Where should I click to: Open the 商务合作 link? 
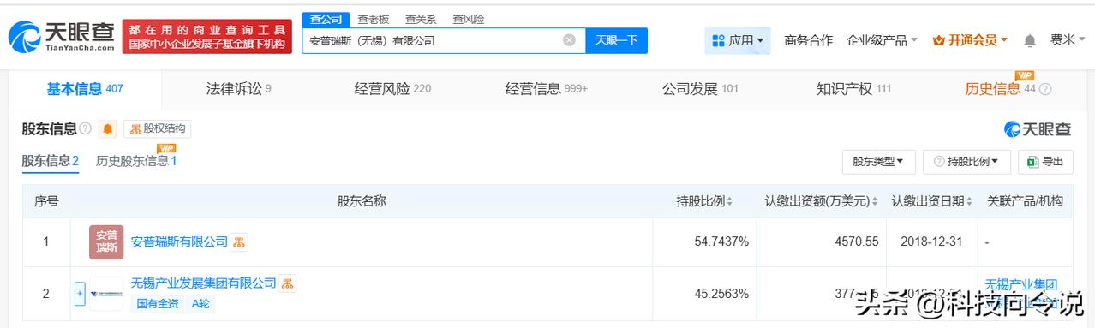pos(808,40)
